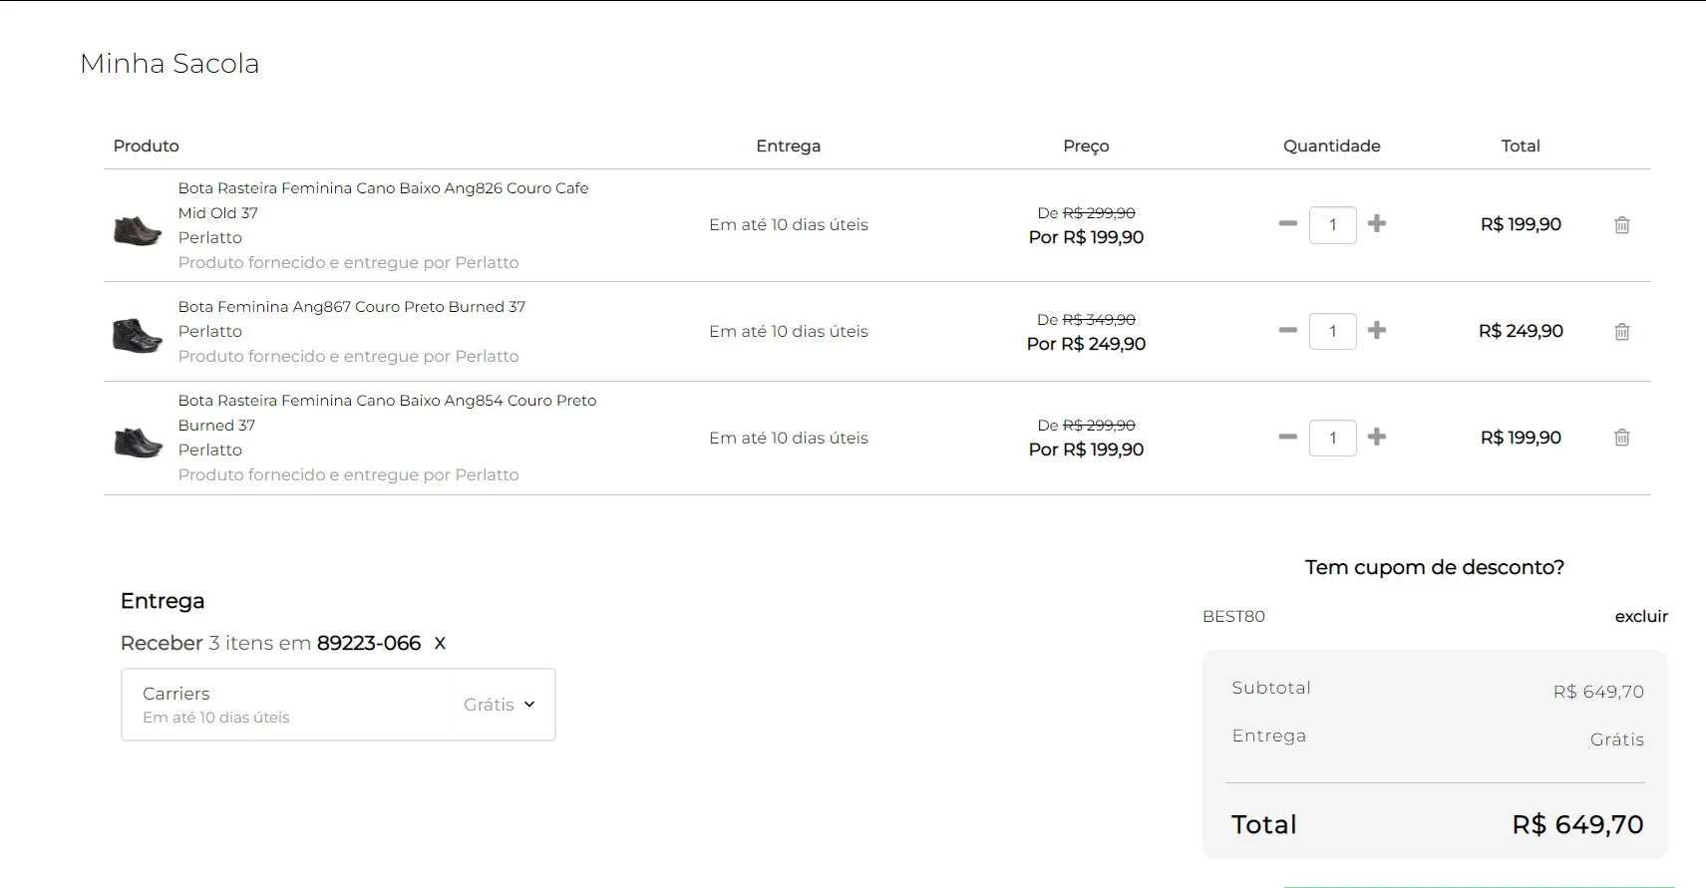Decrease quantity of Ang826 Couro Cafe boot

(x=1287, y=224)
